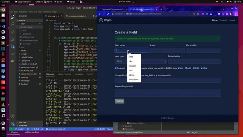This screenshot has height=137, width=243.
Task: Launch Google Chrome from the Ubuntu dock
Action: pyautogui.click(x=3, y=10)
